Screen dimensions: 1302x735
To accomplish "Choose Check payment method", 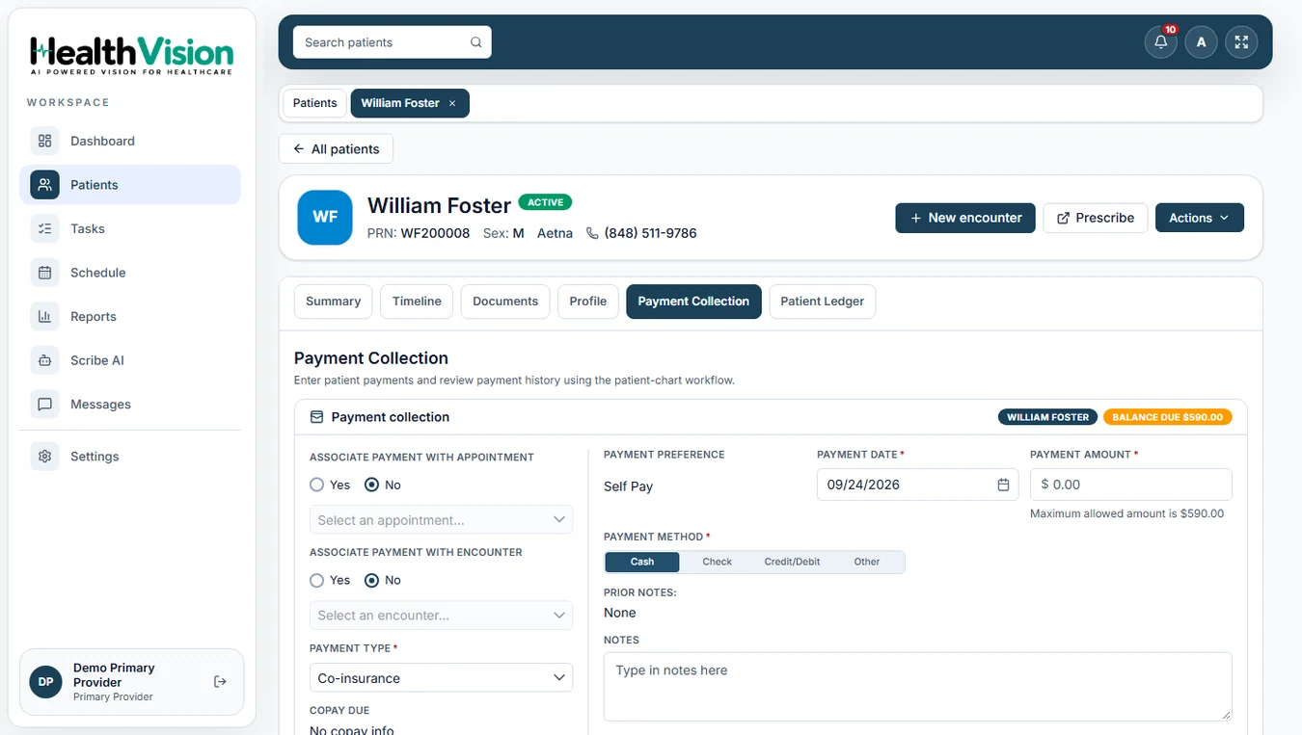I will 717,562.
